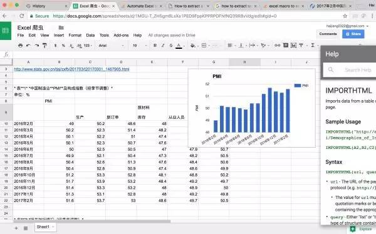Click the paint format roller icon
Image resolution: width=376 pixels, height=234 pixels.
pos(45,46)
